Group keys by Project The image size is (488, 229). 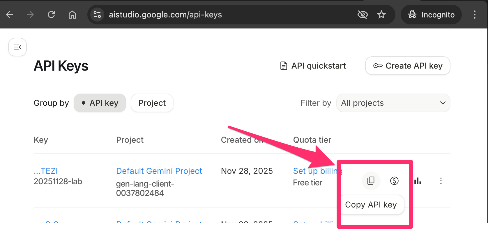[152, 103]
